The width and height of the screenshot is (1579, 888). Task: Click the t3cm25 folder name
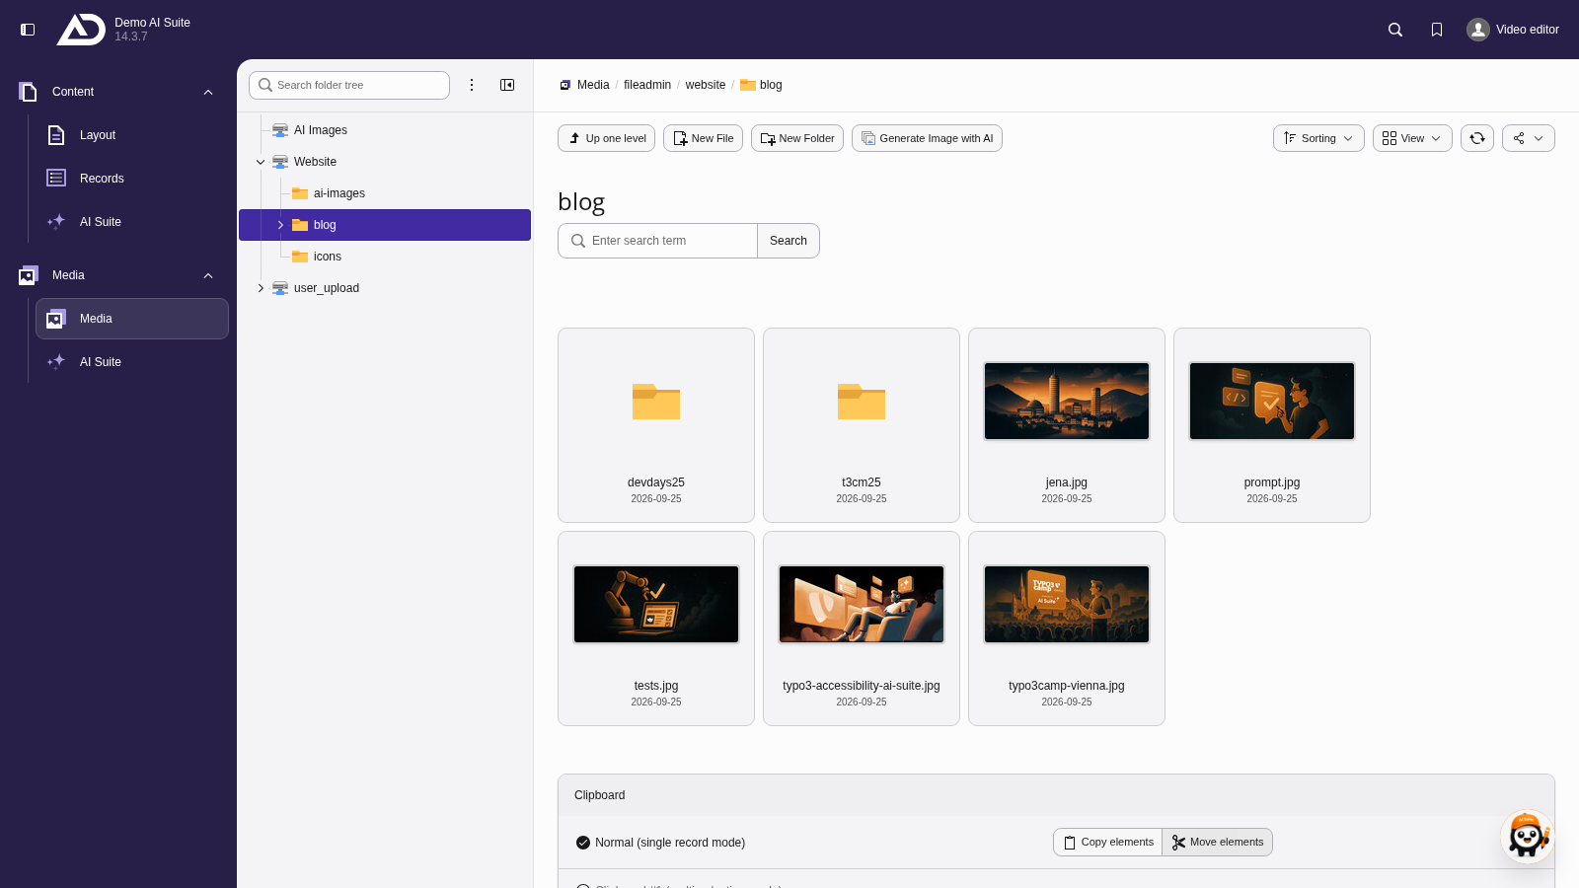click(862, 482)
